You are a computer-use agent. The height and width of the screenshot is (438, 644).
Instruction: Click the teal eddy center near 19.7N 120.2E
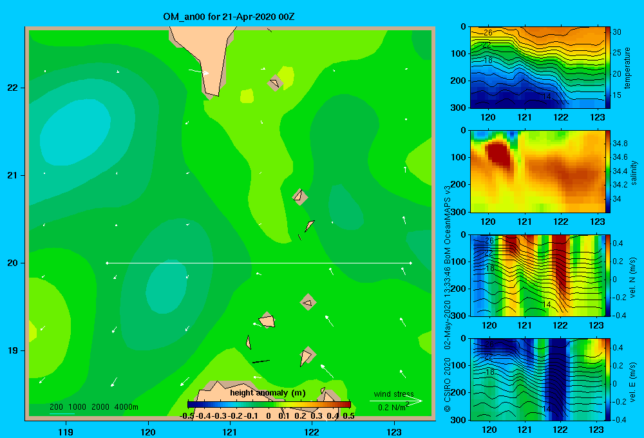point(166,287)
